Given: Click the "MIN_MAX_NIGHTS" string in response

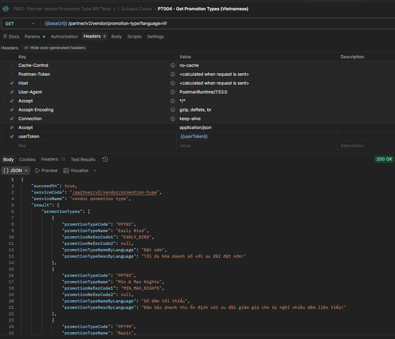Looking at the screenshot, I should 141,288.
